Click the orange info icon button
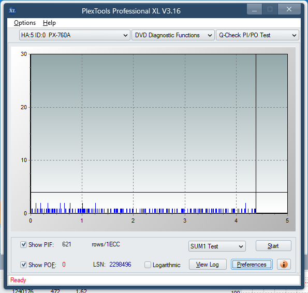The height and width of the screenshot is (293, 308). 284,265
